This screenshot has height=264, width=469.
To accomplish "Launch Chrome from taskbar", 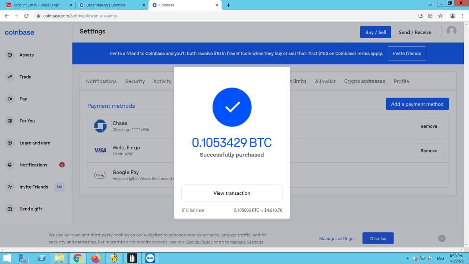I will (78, 258).
